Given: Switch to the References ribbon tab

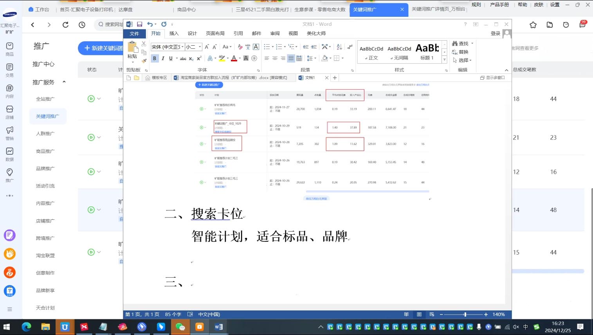Looking at the screenshot, I should pos(238,34).
